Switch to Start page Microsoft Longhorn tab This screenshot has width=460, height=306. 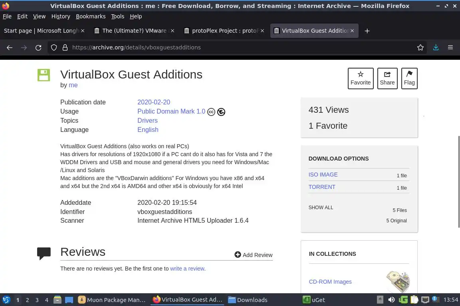pyautogui.click(x=41, y=31)
